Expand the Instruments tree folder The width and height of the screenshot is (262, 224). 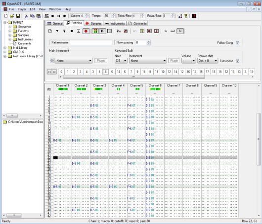[10, 39]
